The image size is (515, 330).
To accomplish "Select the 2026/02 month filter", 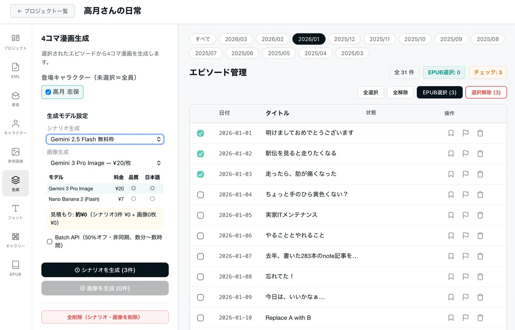I will pyautogui.click(x=273, y=39).
